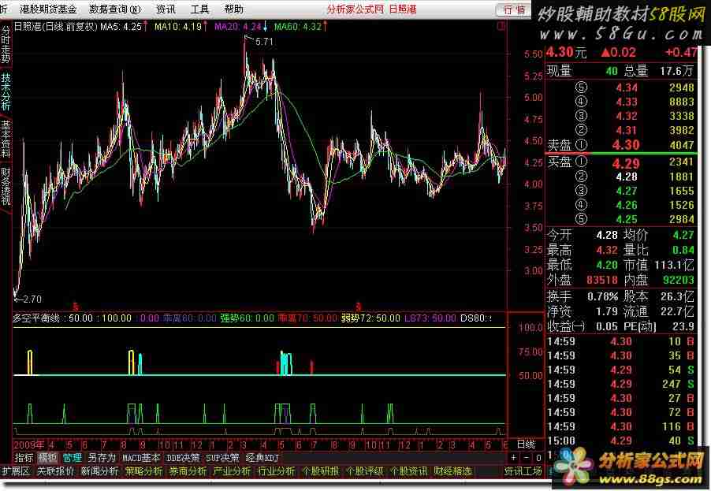The width and height of the screenshot is (711, 491).
Task: Open the 关联报价 tab
Action: (x=55, y=471)
